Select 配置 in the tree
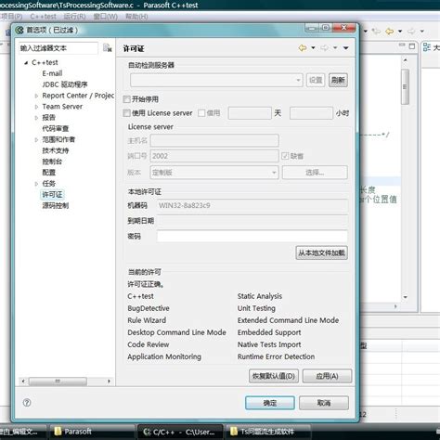The height and width of the screenshot is (440, 440). (48, 173)
